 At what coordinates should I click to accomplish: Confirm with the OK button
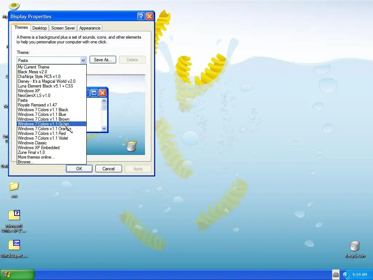click(79, 168)
